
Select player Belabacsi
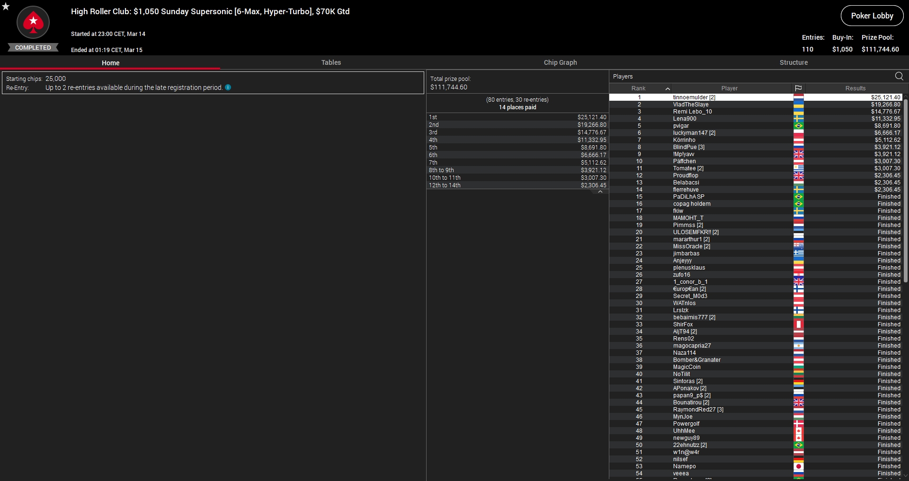pos(756,183)
